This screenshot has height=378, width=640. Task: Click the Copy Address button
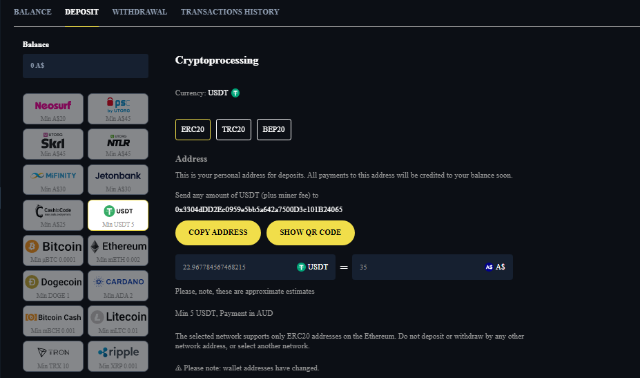tap(217, 233)
